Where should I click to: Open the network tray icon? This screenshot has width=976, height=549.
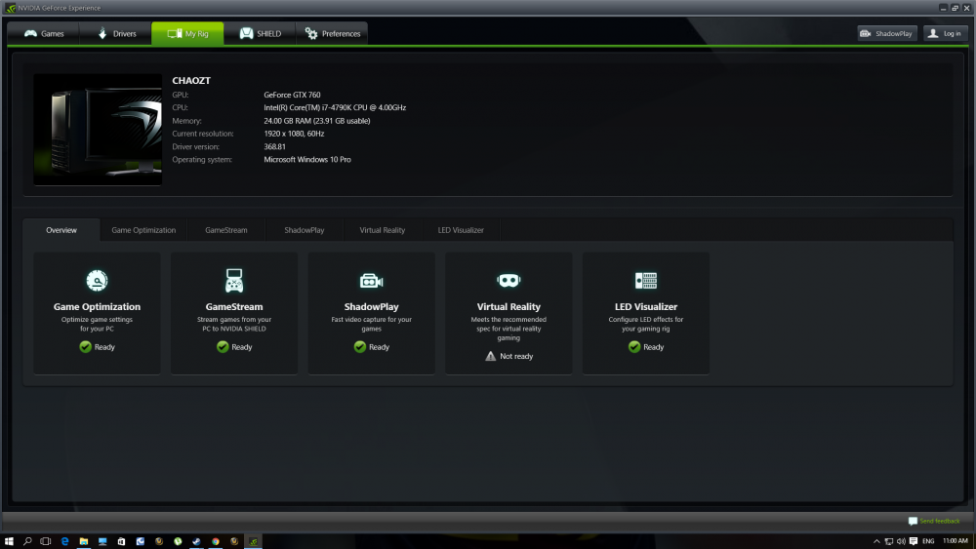tap(889, 541)
